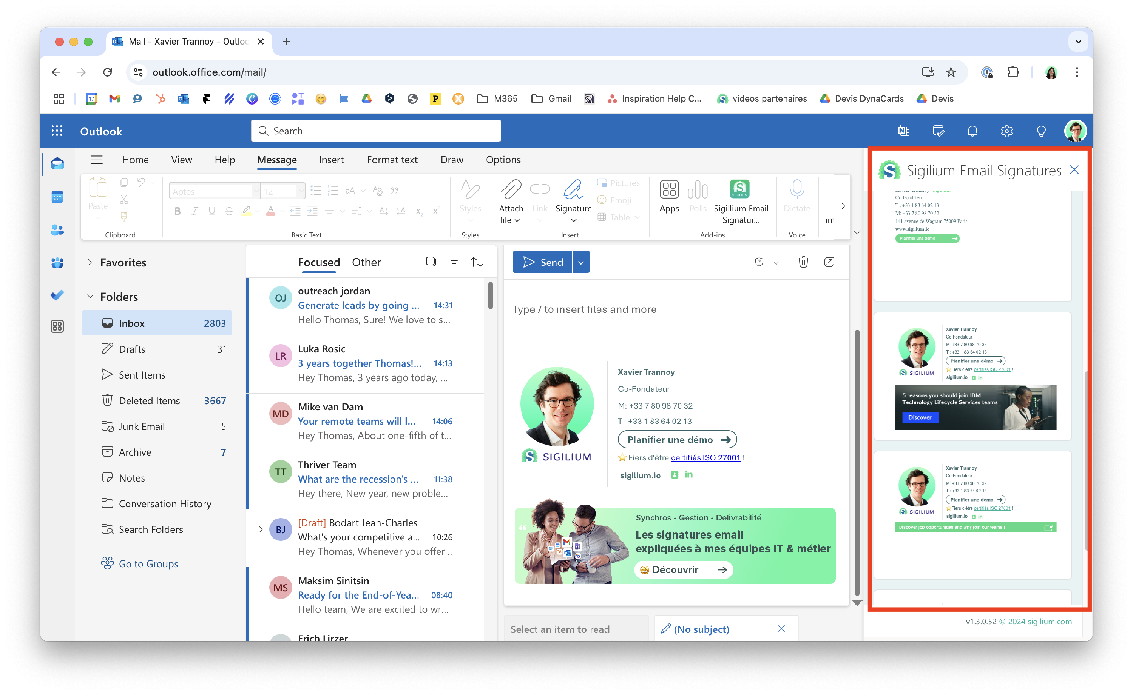Open the Calendar in left sidebar
This screenshot has height=694, width=1133.
pyautogui.click(x=57, y=197)
